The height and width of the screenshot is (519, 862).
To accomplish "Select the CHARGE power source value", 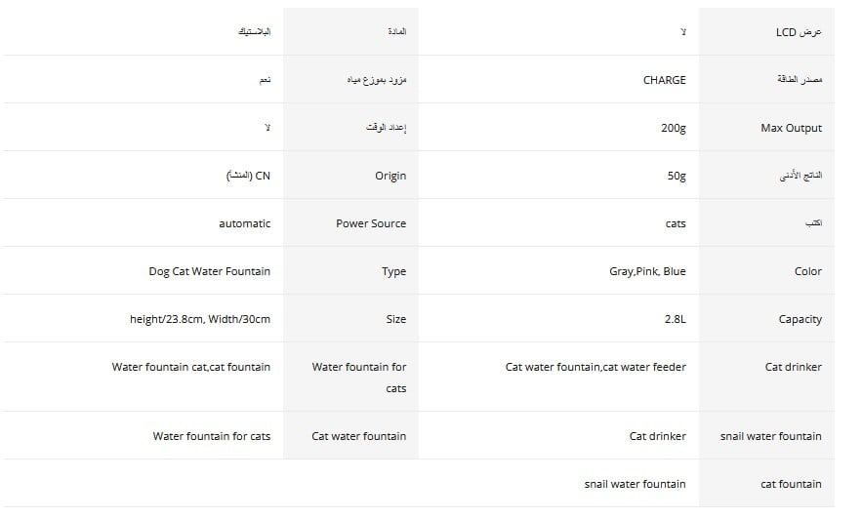I will pos(664,80).
